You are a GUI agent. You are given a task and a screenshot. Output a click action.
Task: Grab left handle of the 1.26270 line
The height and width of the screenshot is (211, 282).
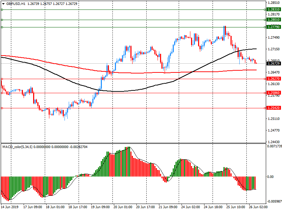(2, 79)
